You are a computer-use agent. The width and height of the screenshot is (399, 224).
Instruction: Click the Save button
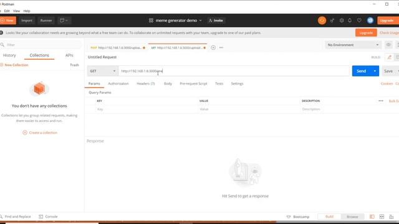[x=388, y=71]
